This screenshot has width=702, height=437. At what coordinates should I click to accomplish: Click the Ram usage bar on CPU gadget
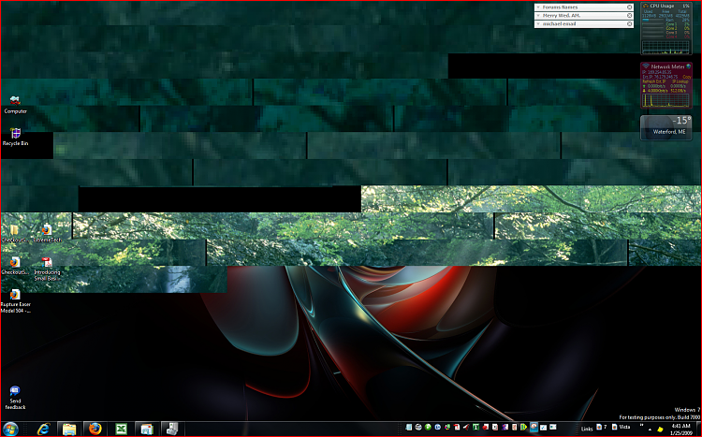click(x=653, y=20)
